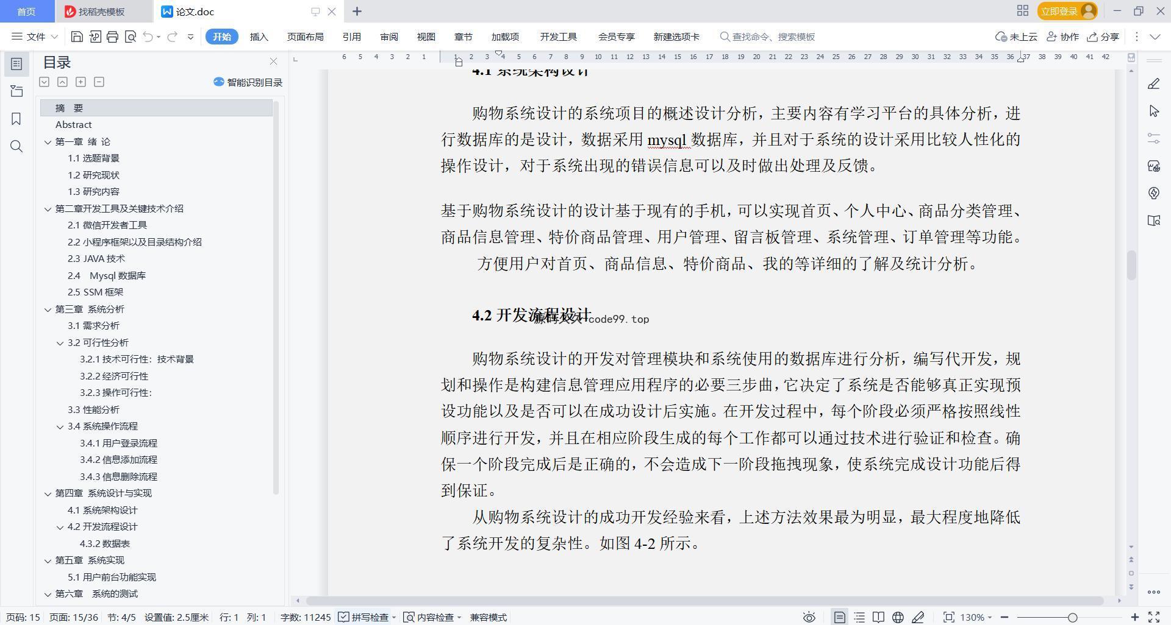Image resolution: width=1171 pixels, height=625 pixels.
Task: Open the search magnifier in left sidebar
Action: (x=16, y=146)
